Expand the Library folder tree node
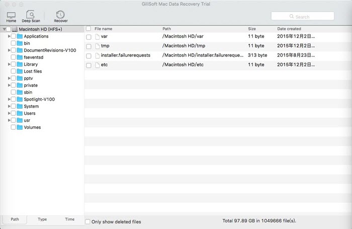This screenshot has height=229, width=352. 9,65
